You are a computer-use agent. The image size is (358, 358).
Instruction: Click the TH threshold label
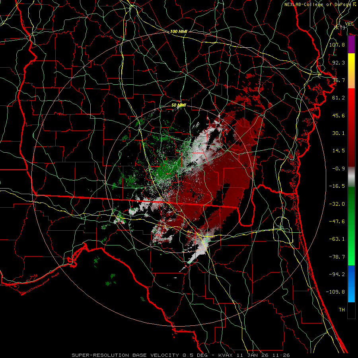tap(342, 310)
